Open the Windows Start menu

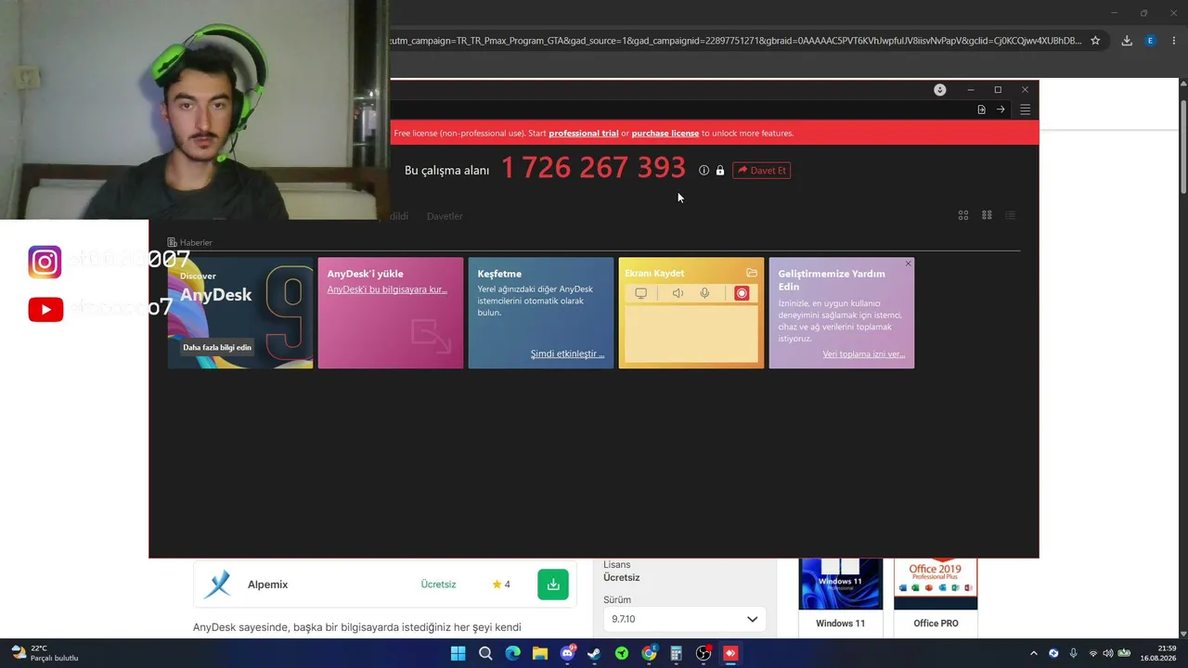pyautogui.click(x=458, y=653)
